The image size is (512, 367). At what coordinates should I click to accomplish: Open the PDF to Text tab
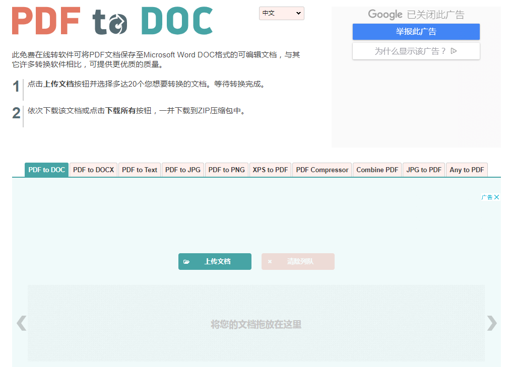tap(140, 170)
